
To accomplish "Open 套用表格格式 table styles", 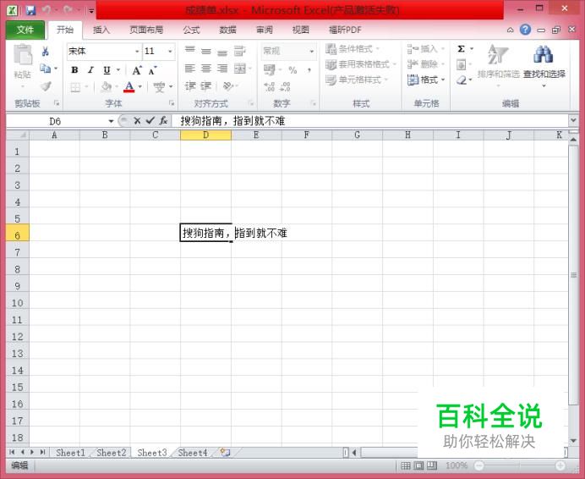I will 360,64.
